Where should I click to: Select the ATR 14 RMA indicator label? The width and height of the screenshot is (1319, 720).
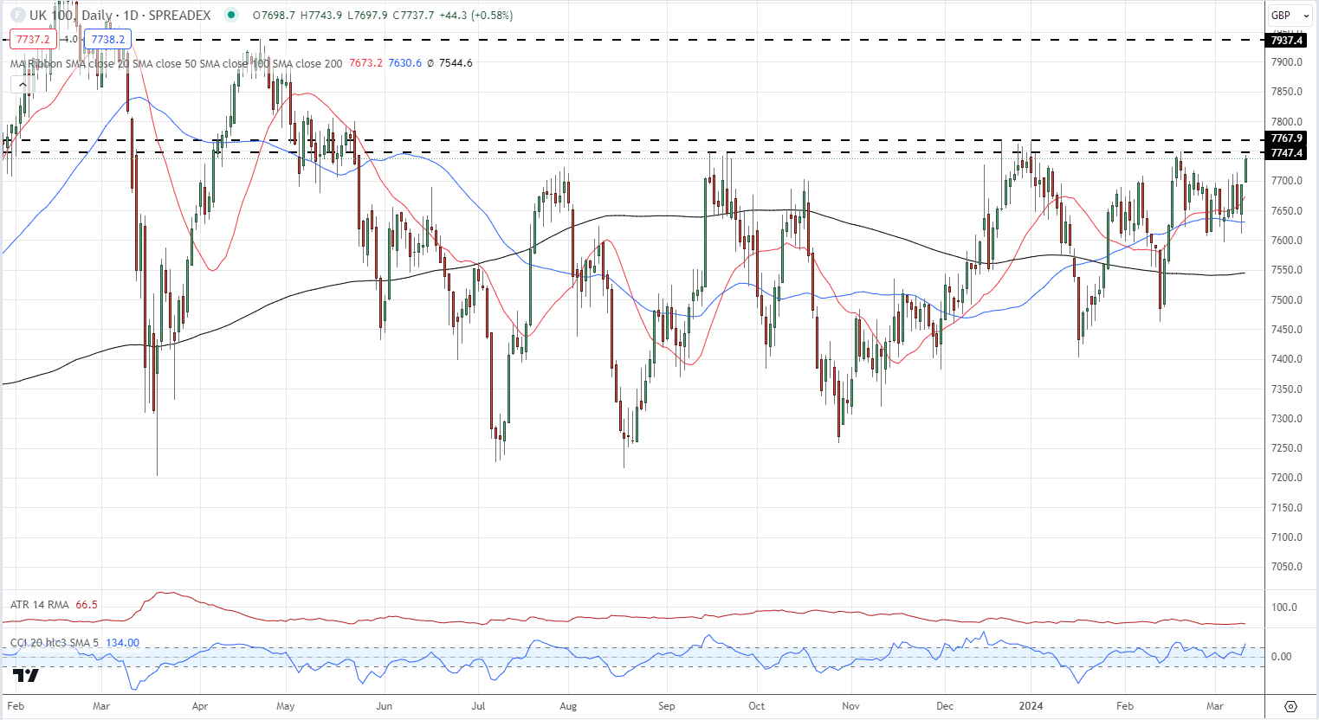(40, 605)
